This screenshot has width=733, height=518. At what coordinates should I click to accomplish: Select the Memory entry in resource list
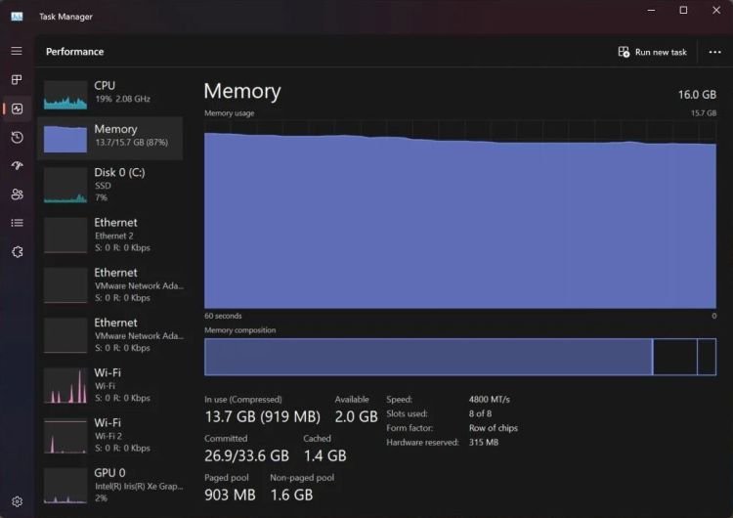coord(110,137)
